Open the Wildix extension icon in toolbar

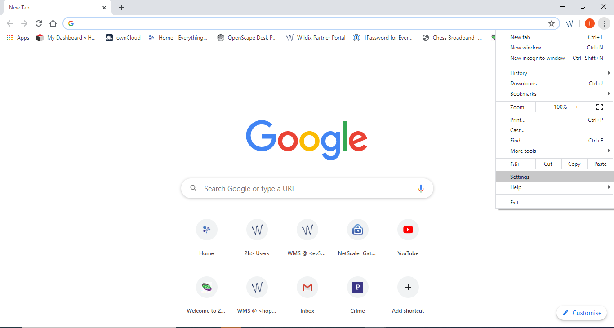coord(570,23)
